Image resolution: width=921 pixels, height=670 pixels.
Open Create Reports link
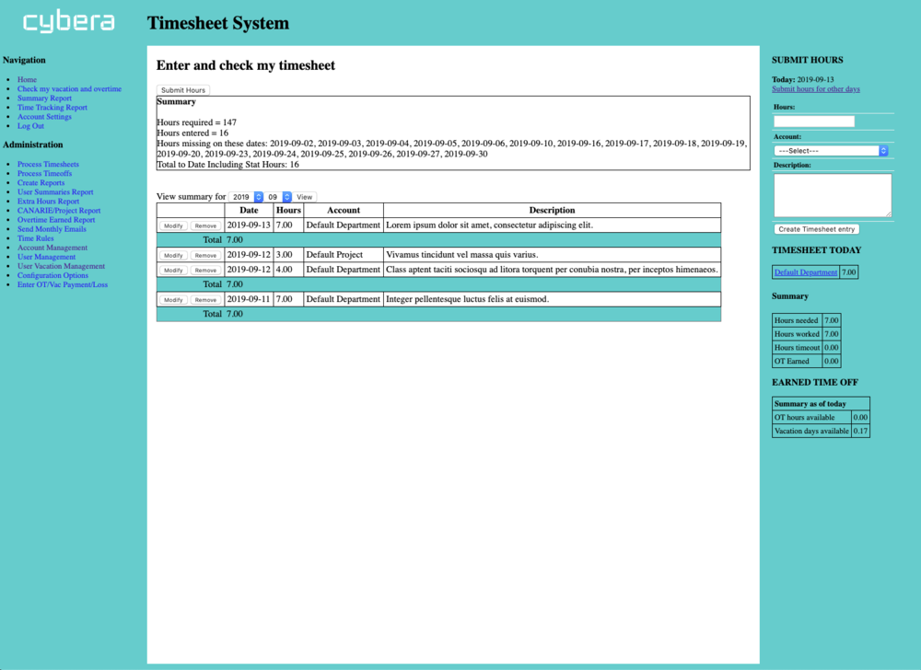point(41,182)
